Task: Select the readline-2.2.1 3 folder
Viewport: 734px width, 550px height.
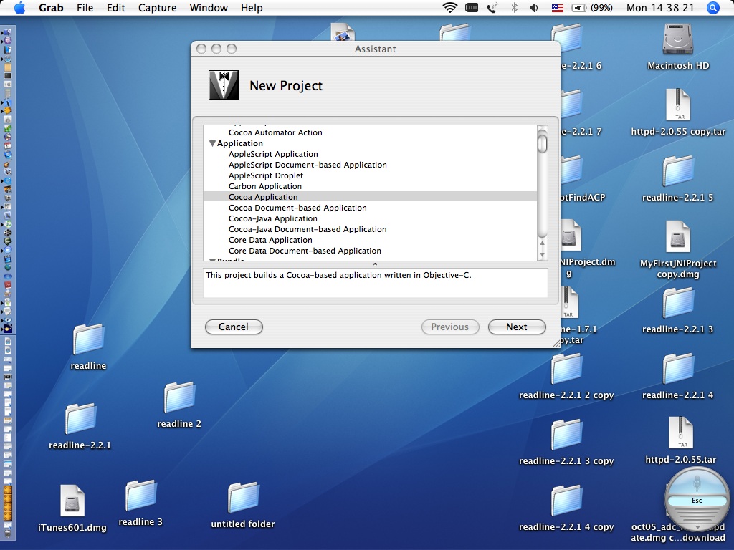Action: point(678,303)
